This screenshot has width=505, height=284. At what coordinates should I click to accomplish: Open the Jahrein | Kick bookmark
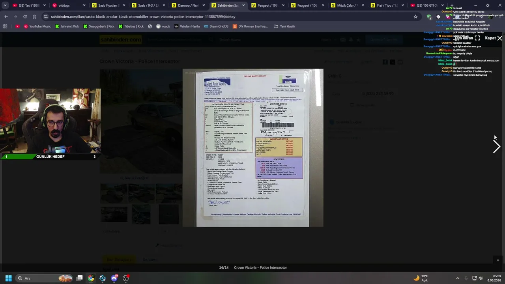(x=67, y=26)
